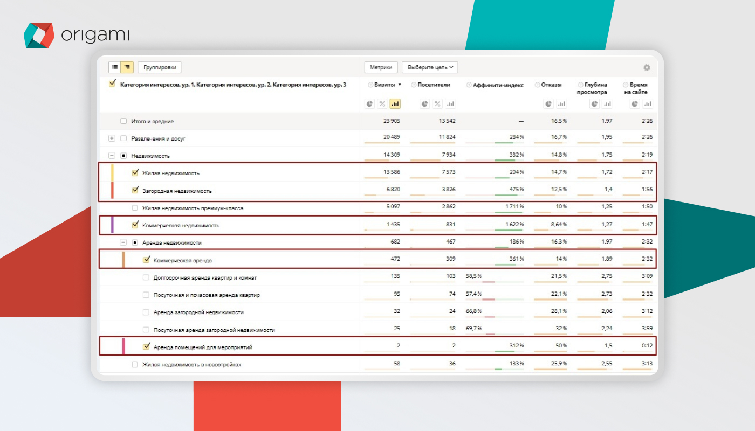Uncheck the Коммерческая недвижимость checkbox
The height and width of the screenshot is (431, 755).
pos(135,225)
